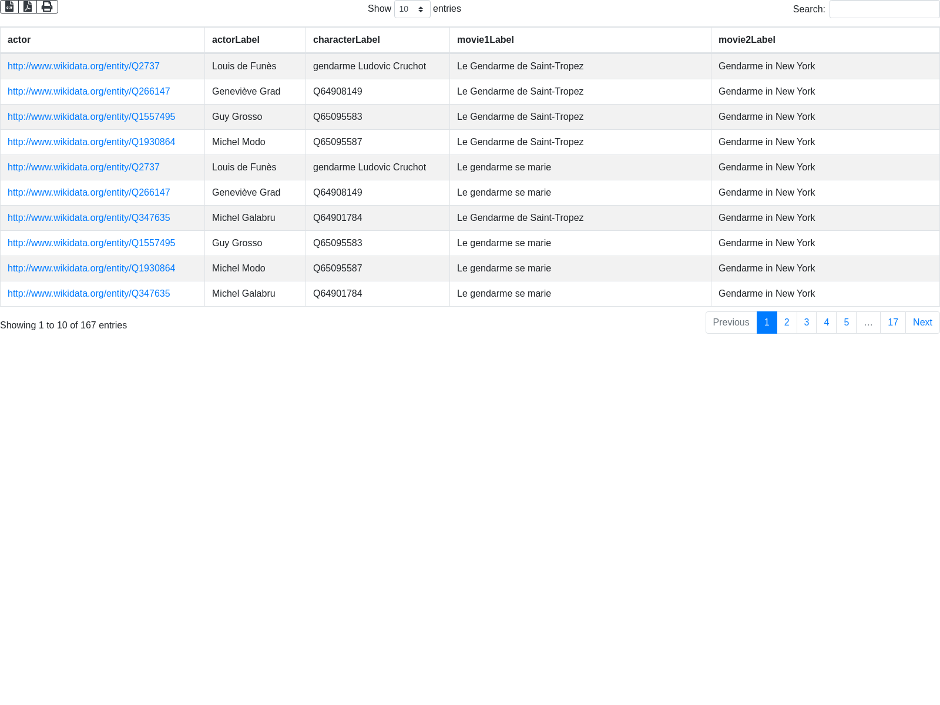The image size is (940, 705).
Task: Sort by movie1Label column header
Action: click(x=485, y=40)
